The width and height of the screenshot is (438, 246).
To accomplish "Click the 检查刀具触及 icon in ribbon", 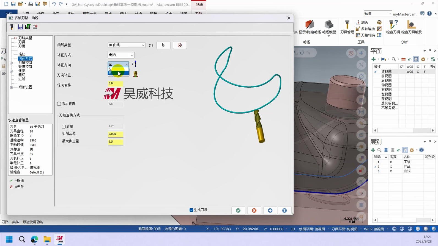I will (x=411, y=27).
